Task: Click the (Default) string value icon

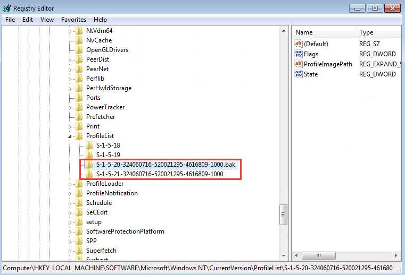Action: 298,44
